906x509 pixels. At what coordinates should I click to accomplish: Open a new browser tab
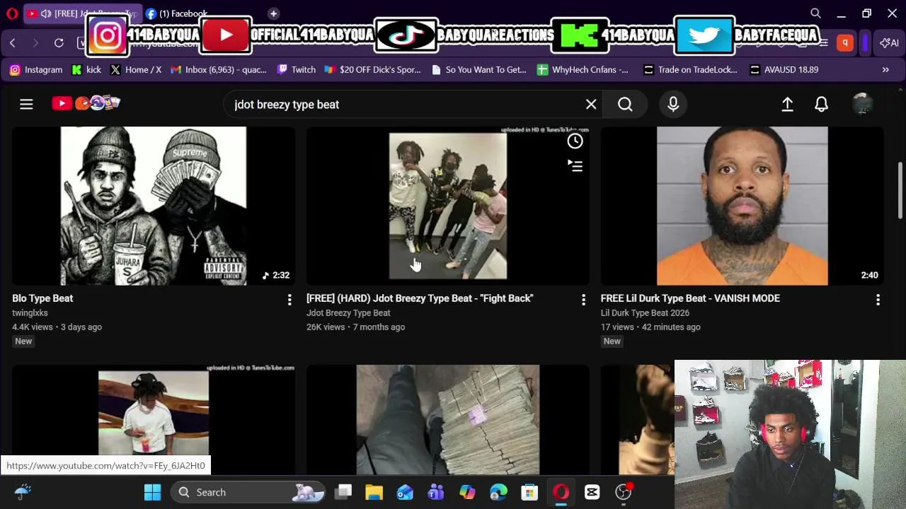pos(273,13)
